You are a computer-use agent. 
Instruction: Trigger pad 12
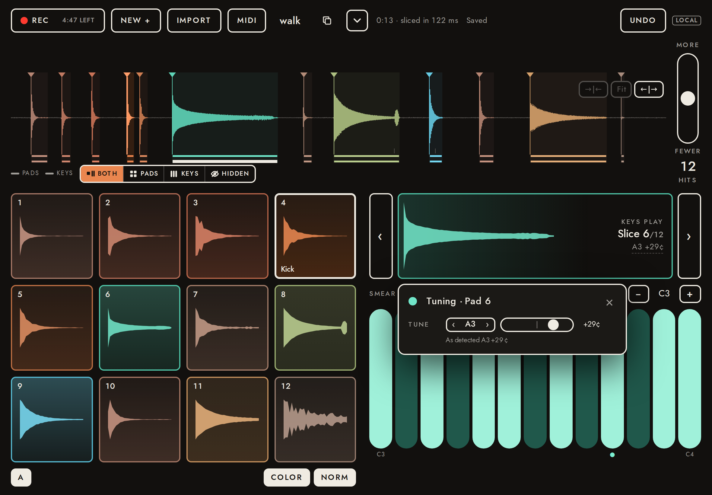(x=315, y=419)
